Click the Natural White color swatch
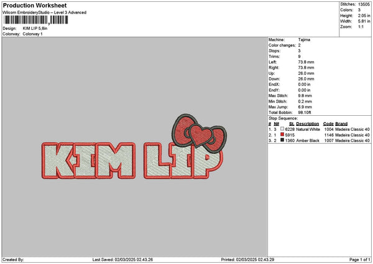The width and height of the screenshot is (373, 264). tap(282, 129)
